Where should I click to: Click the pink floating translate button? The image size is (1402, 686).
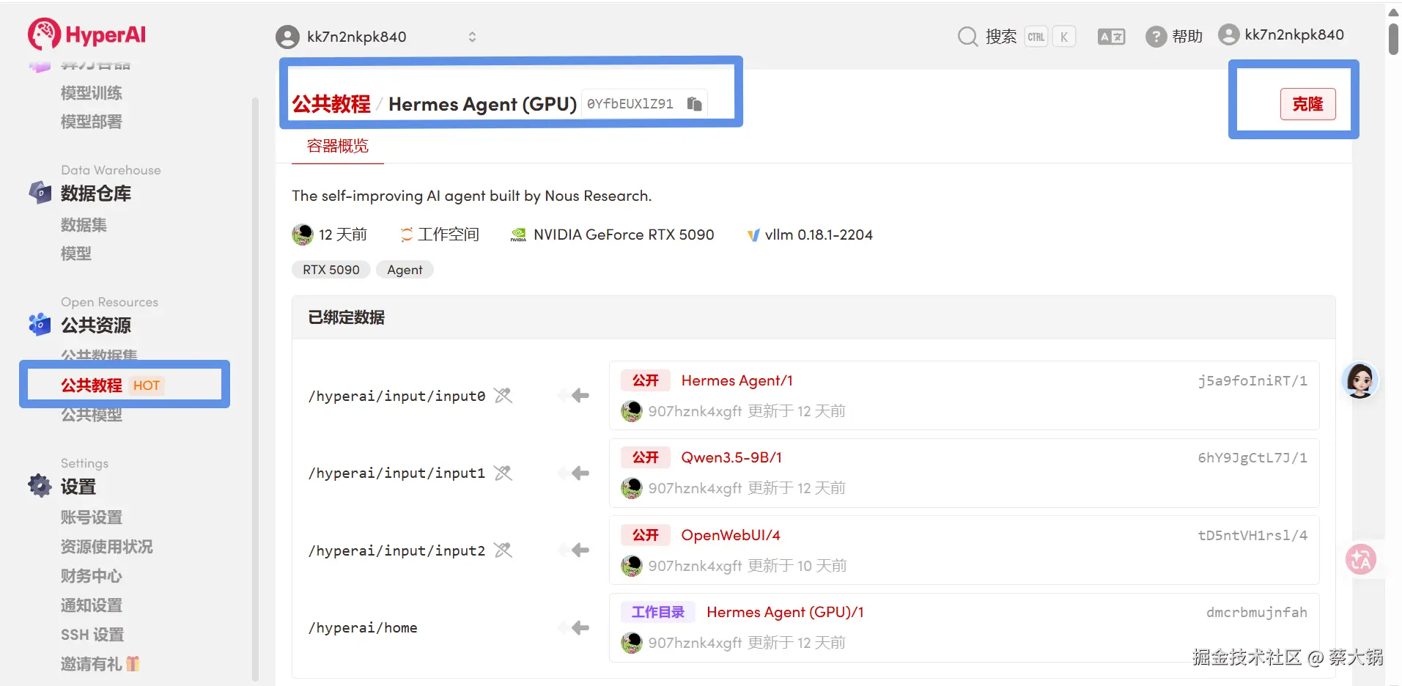(1361, 560)
